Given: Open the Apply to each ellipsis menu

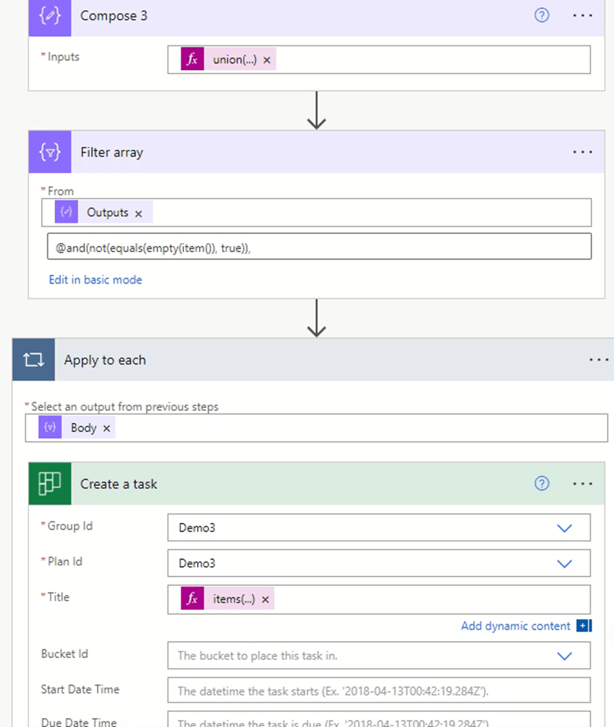Looking at the screenshot, I should click(598, 360).
